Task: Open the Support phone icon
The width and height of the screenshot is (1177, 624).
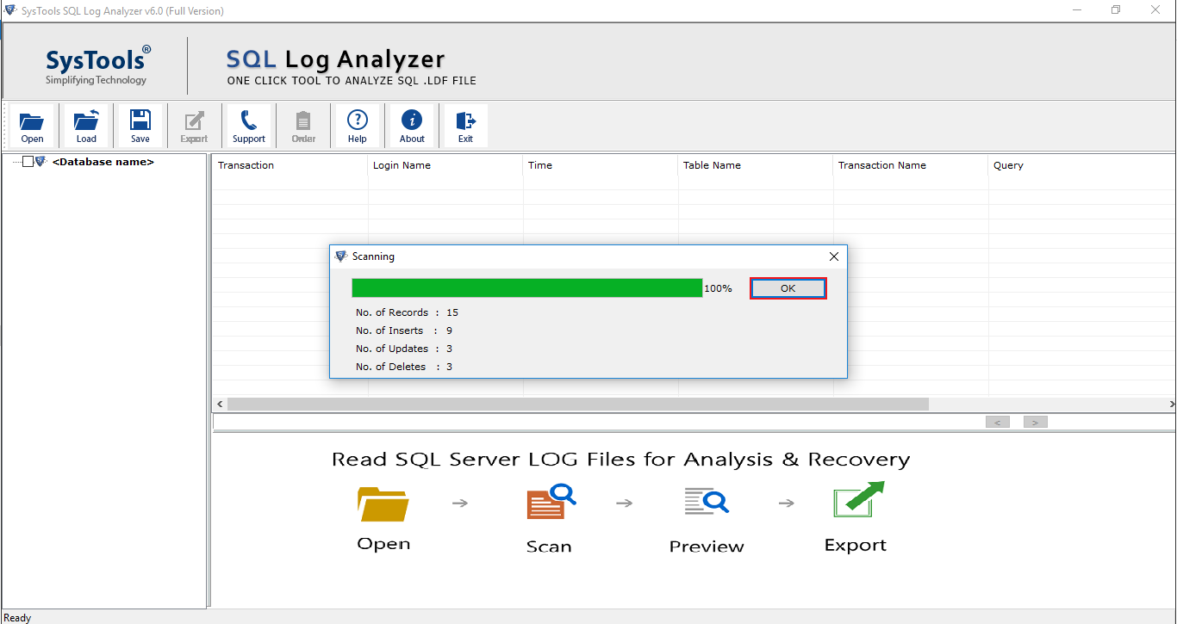Action: 249,126
